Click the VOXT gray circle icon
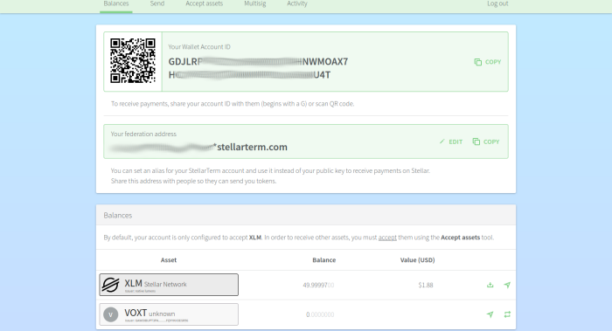The image size is (612, 331). [x=110, y=314]
